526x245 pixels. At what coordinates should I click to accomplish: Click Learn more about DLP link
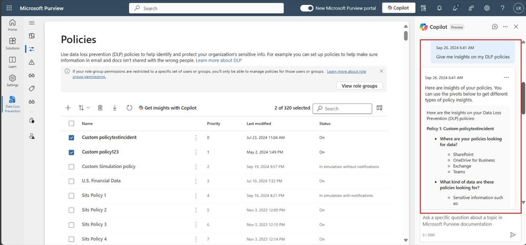point(219,60)
